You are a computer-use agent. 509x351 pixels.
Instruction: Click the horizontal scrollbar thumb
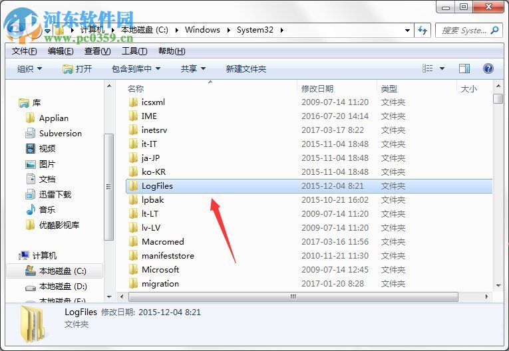(293, 297)
